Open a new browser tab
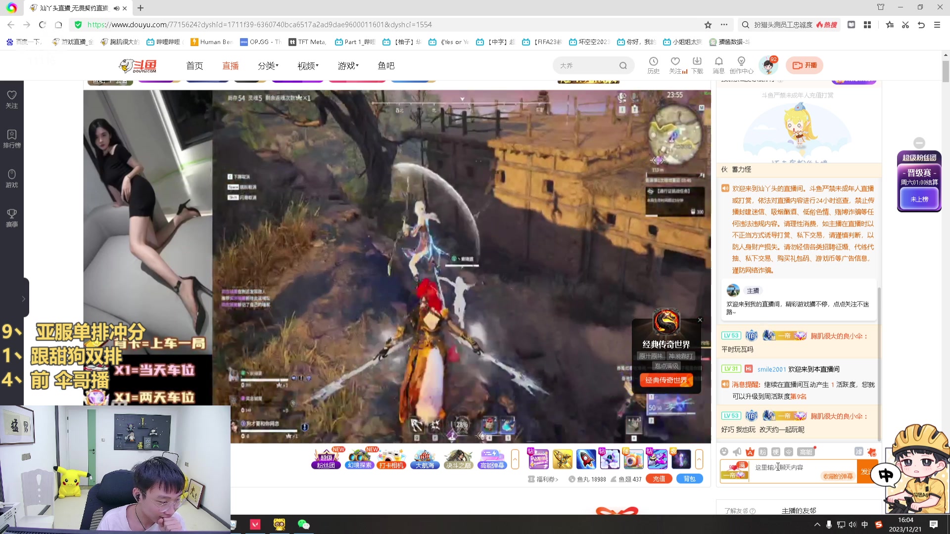950x534 pixels. tap(141, 8)
